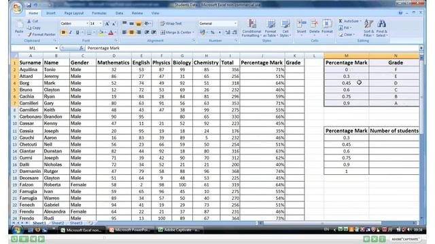Expand the Font group dialog launcher
This screenshot has width=435, height=244.
click(x=116, y=41)
